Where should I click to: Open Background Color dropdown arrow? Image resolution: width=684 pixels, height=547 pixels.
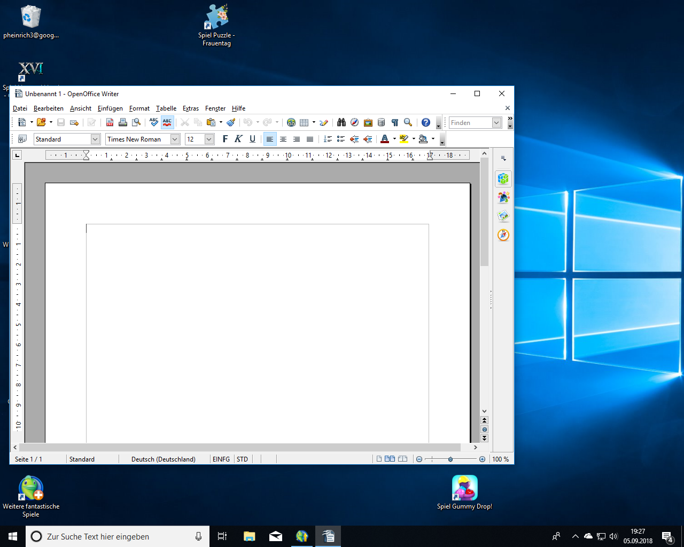pos(433,139)
